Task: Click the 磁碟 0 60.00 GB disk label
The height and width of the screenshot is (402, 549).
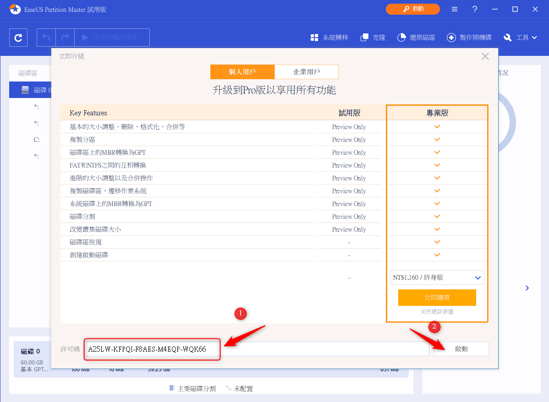Action: point(32,360)
